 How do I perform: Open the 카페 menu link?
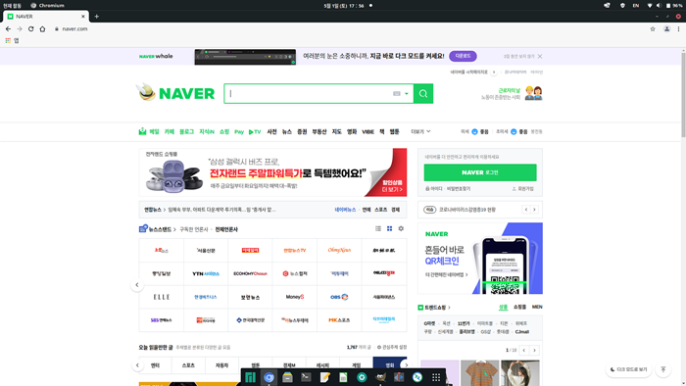(170, 131)
